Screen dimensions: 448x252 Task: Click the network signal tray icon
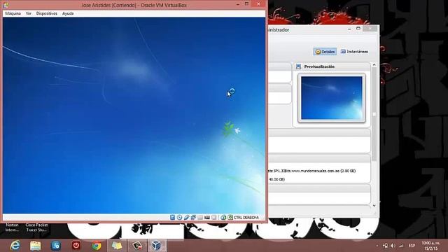point(401,246)
